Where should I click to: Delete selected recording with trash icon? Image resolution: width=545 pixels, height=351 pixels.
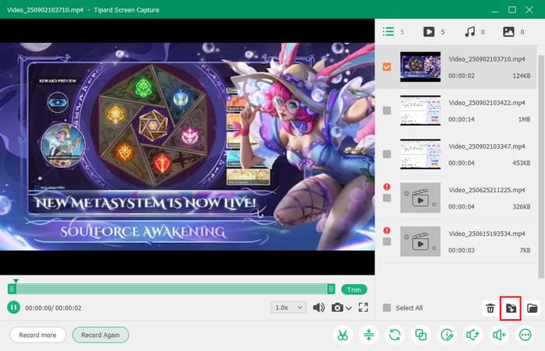(x=490, y=308)
